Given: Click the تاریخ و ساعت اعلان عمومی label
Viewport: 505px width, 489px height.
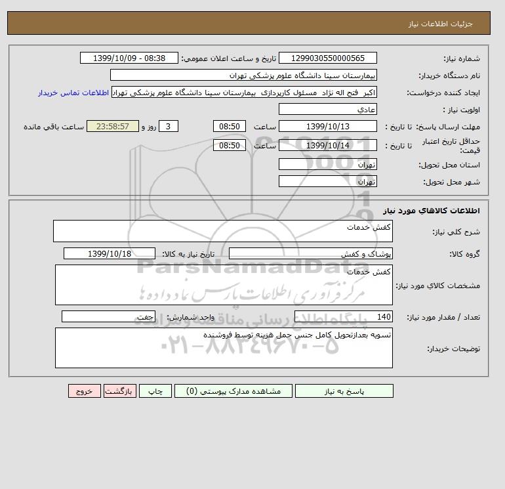Looking at the screenshot, I should pos(229,58).
